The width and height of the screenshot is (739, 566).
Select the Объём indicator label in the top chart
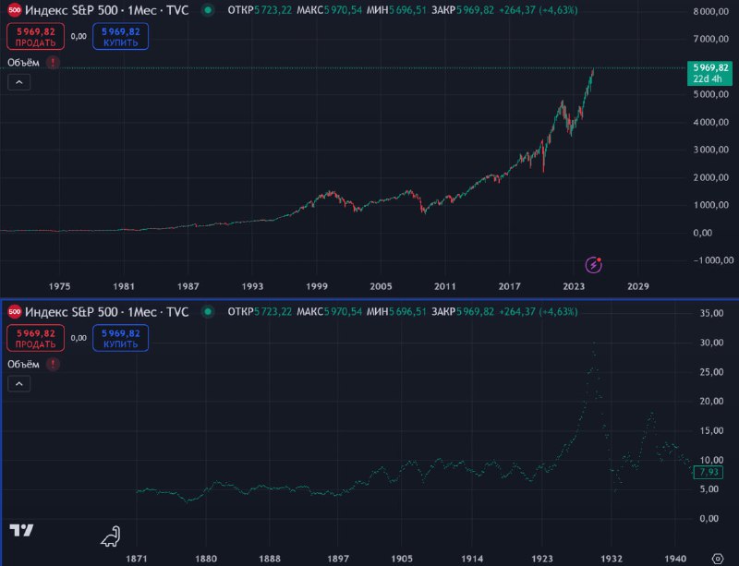[x=24, y=62]
